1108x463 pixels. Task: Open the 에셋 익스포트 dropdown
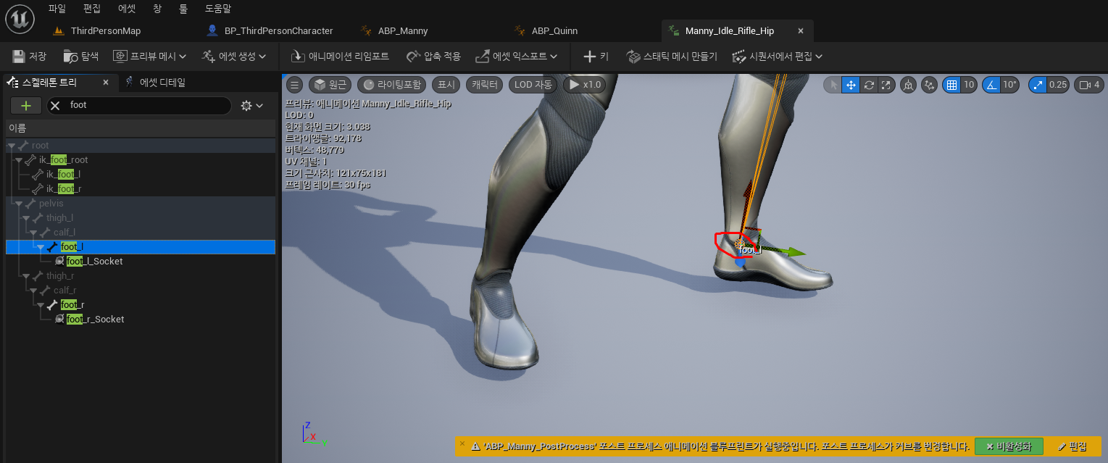[516, 56]
